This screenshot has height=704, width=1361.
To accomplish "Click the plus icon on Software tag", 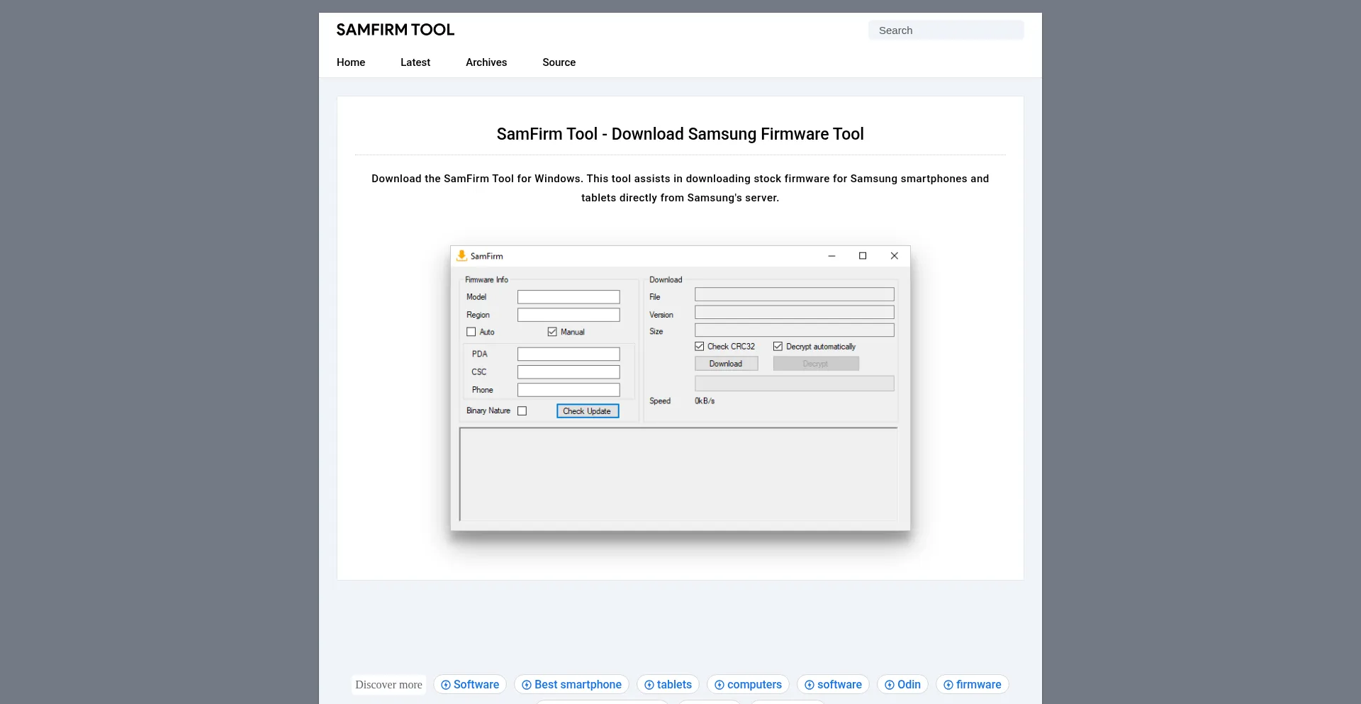I will [446, 685].
